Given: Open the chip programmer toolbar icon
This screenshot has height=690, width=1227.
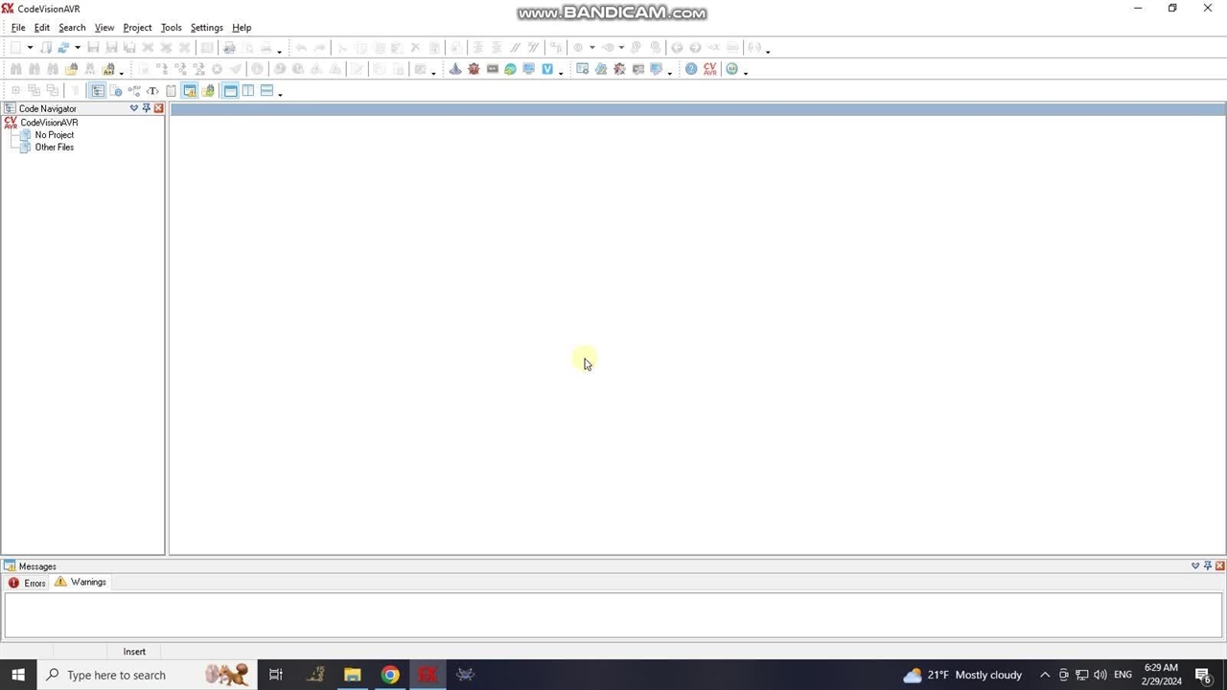Looking at the screenshot, I should click(x=492, y=69).
